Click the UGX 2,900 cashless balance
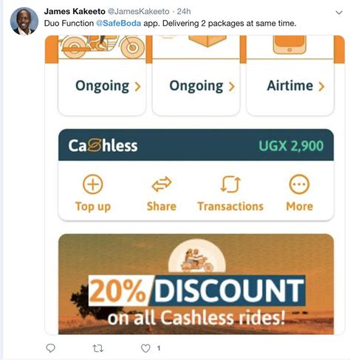Viewport: 350px width, 360px height. point(291,146)
